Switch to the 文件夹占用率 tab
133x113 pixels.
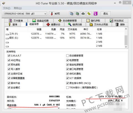99,25
